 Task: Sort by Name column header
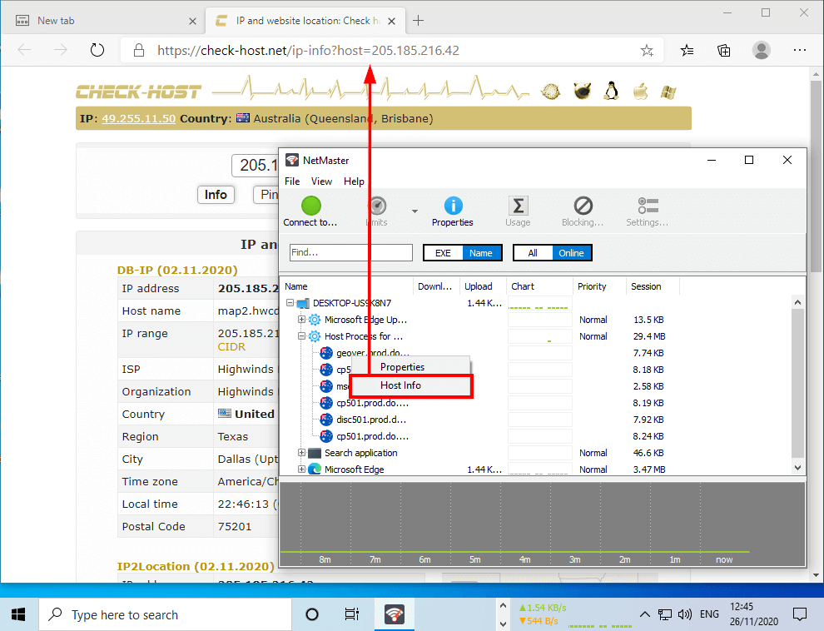pos(347,286)
